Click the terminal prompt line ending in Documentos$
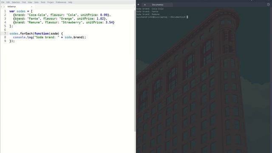This screenshot has width=272, height=153. 161,17
